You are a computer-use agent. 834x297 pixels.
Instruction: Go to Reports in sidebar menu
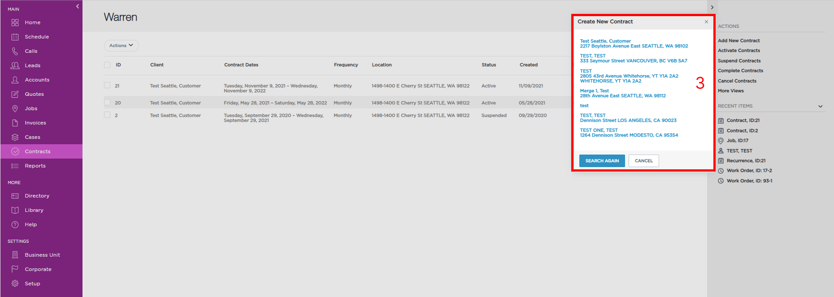point(35,166)
